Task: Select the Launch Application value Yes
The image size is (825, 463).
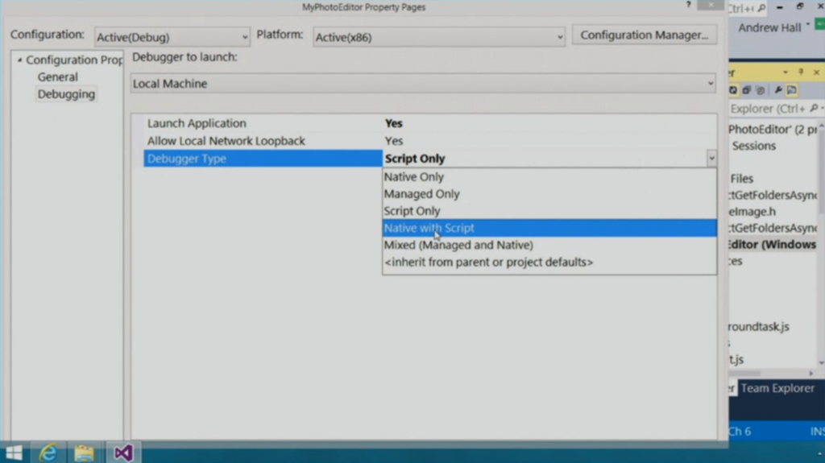Action: (393, 123)
